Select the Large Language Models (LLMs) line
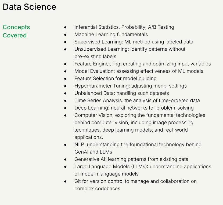This screenshot has width=223, height=205. tap(143, 170)
